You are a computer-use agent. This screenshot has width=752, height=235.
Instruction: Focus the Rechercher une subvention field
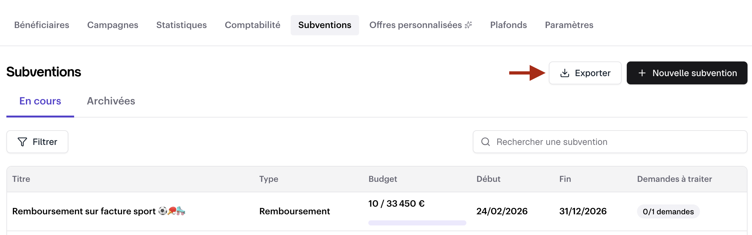point(610,142)
